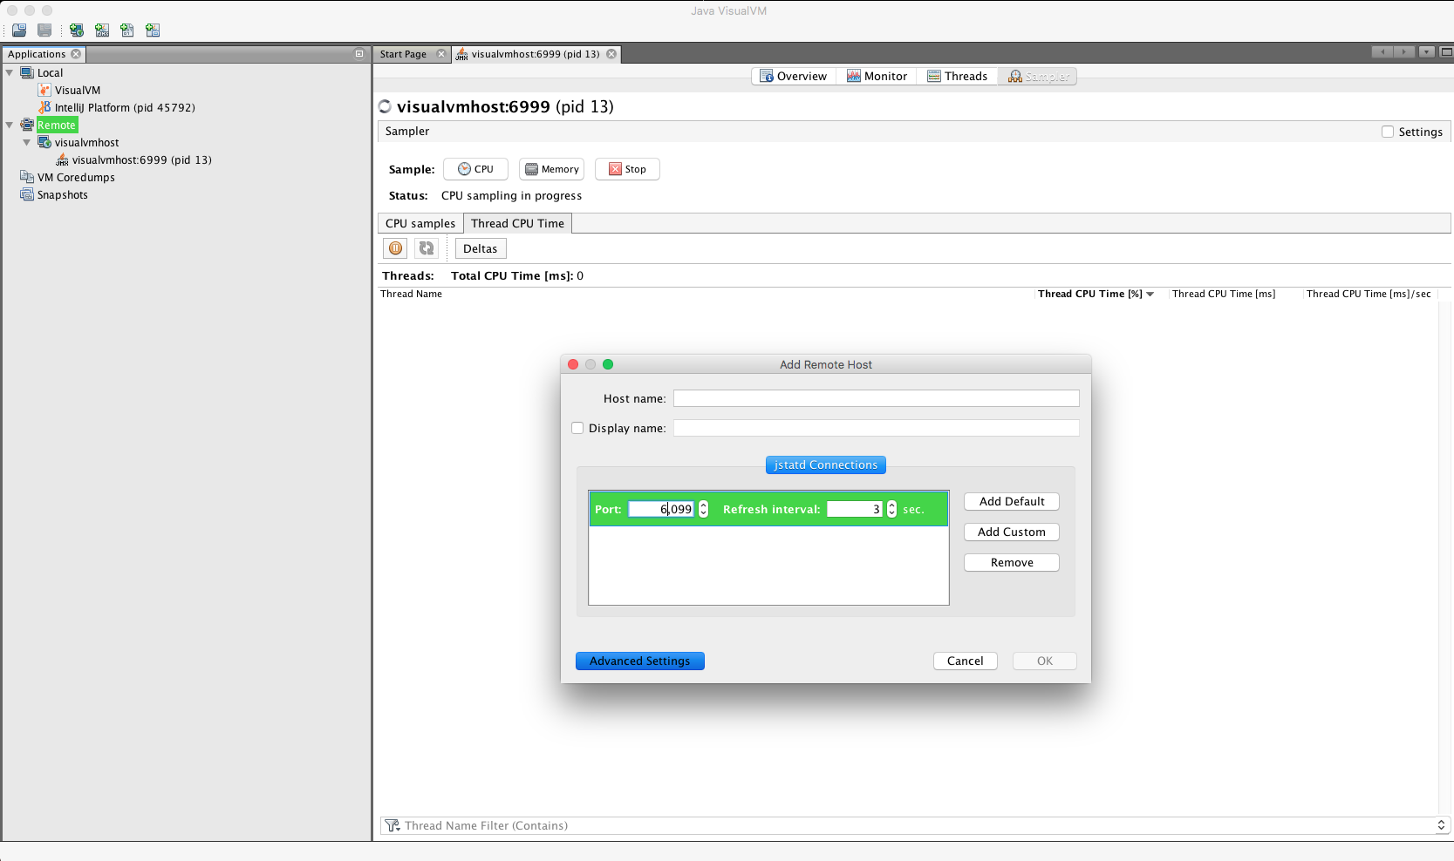
Task: Close the Applications panel tab
Action: coord(76,54)
